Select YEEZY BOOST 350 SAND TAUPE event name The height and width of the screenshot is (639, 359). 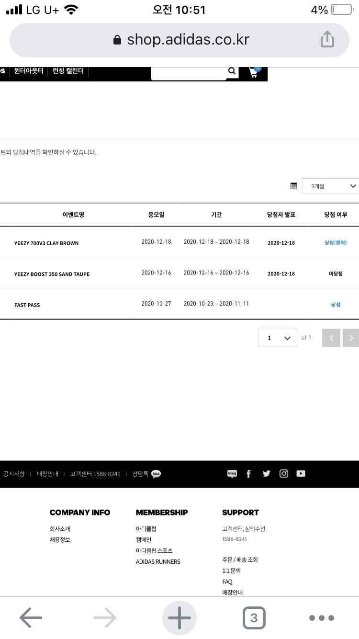[52, 274]
